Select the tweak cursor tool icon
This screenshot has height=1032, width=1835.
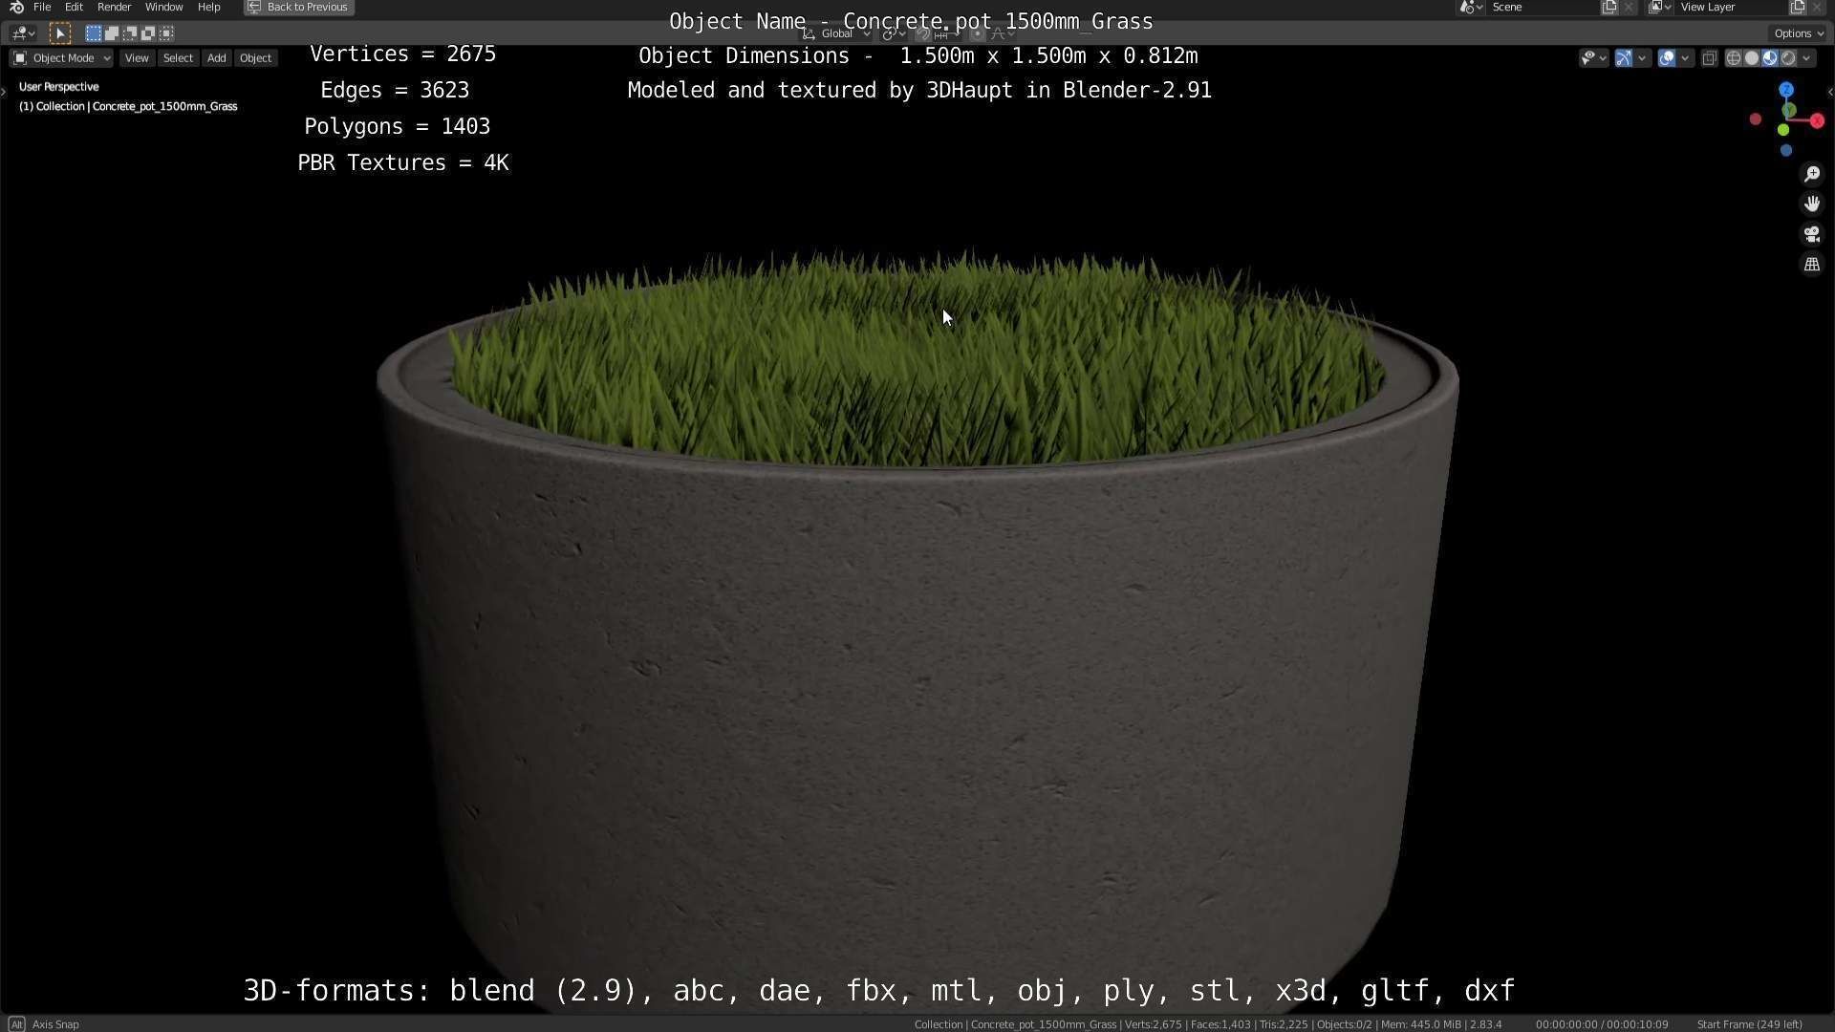pos(59,33)
